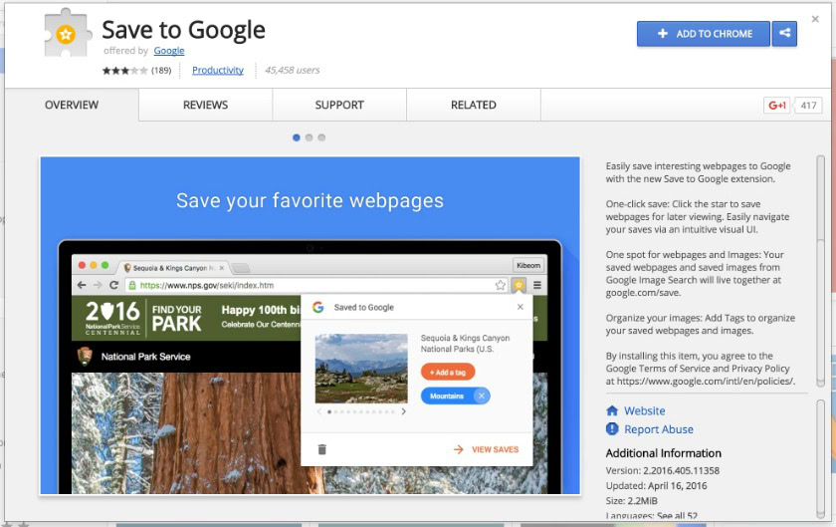Click the Updated: April 16, 2016 text
The image size is (836, 527).
click(x=656, y=486)
